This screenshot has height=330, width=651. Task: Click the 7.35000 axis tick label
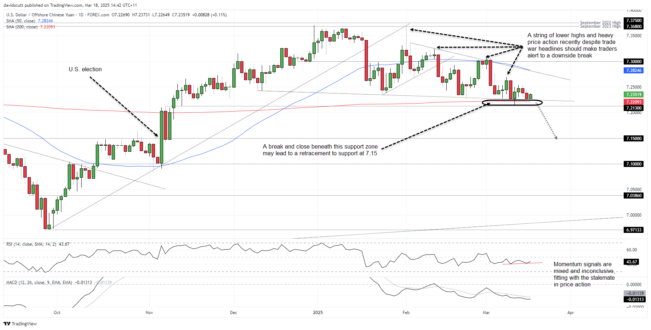[x=634, y=36]
